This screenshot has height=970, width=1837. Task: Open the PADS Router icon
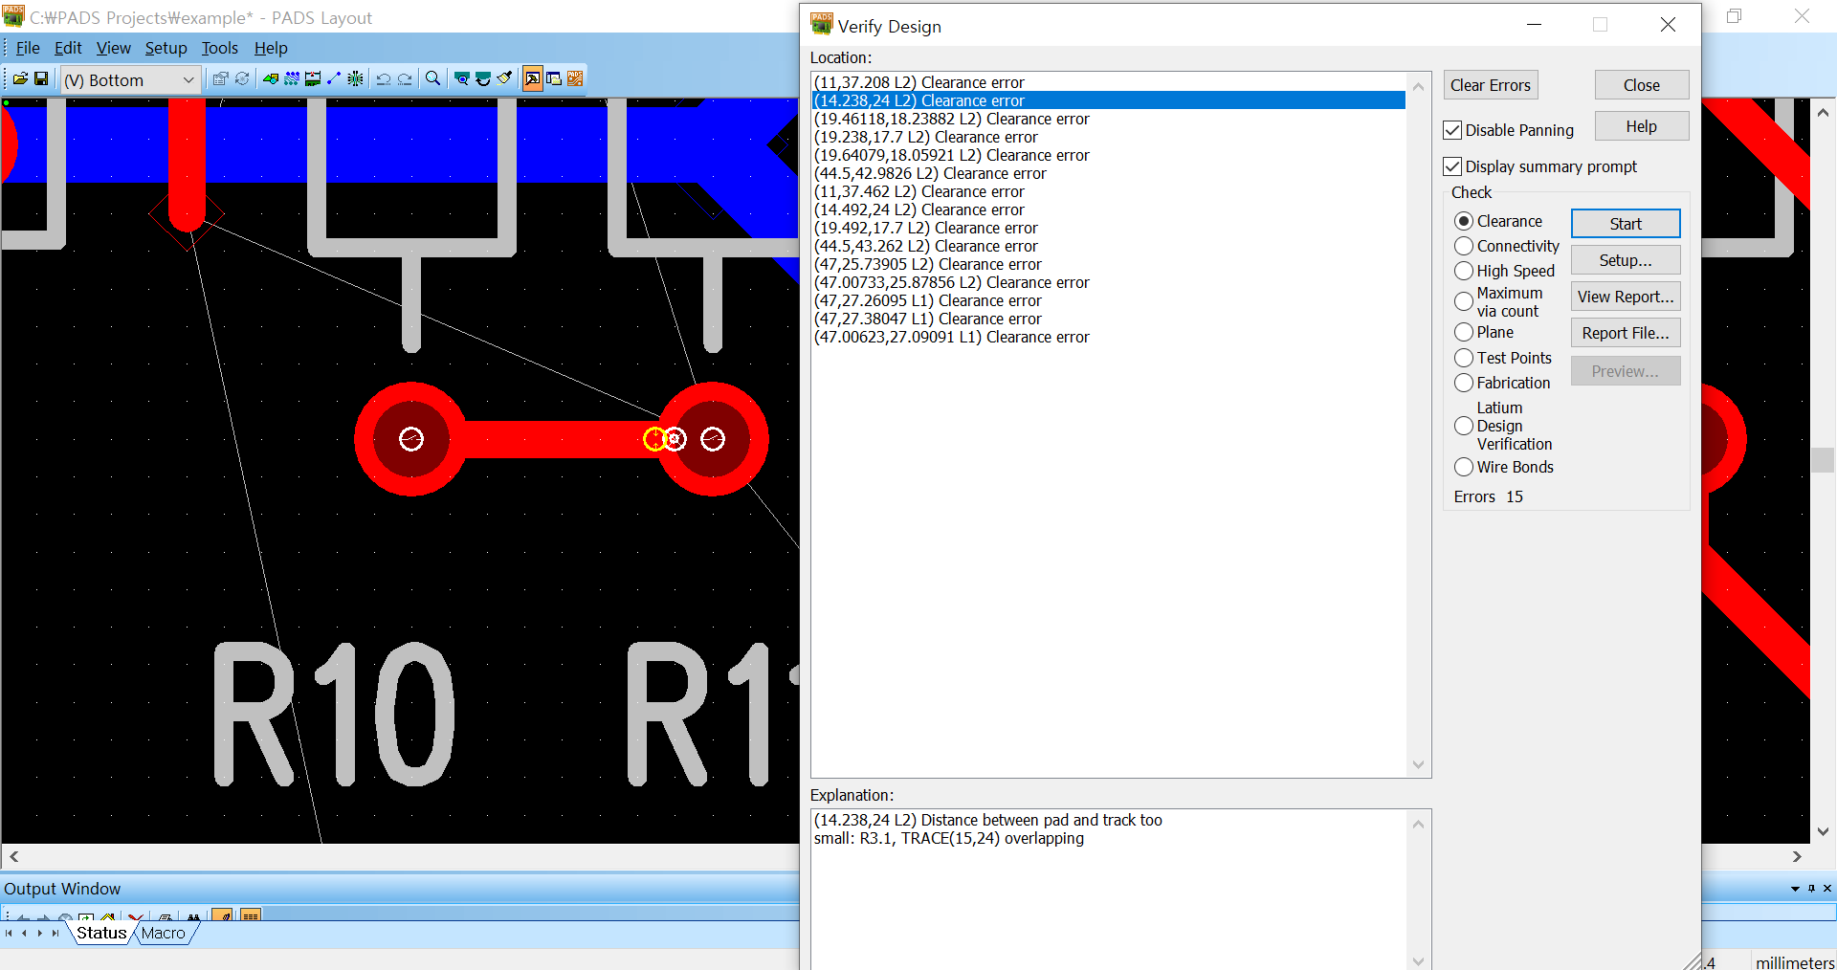(x=575, y=79)
